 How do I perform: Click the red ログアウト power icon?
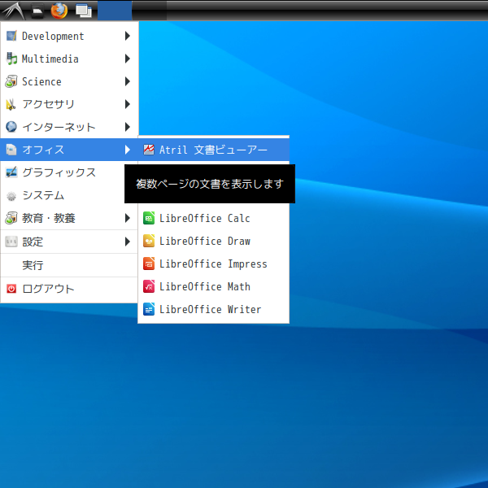11,289
